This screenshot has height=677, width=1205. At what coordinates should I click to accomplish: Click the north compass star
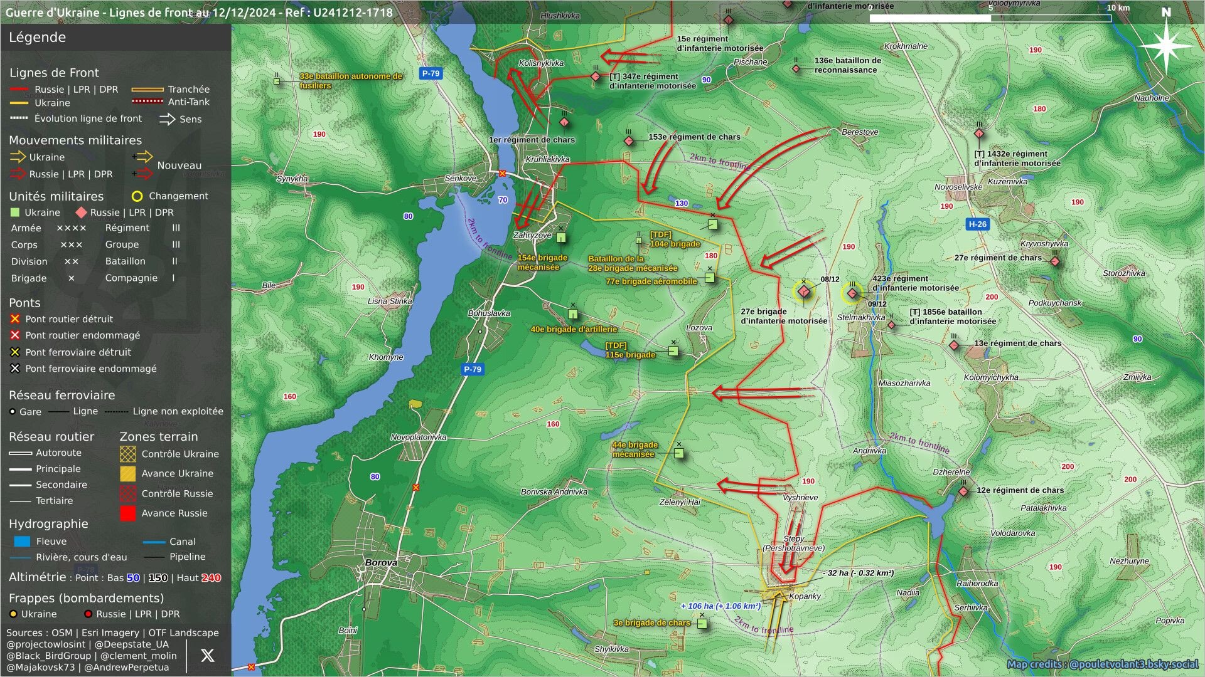pyautogui.click(x=1166, y=45)
